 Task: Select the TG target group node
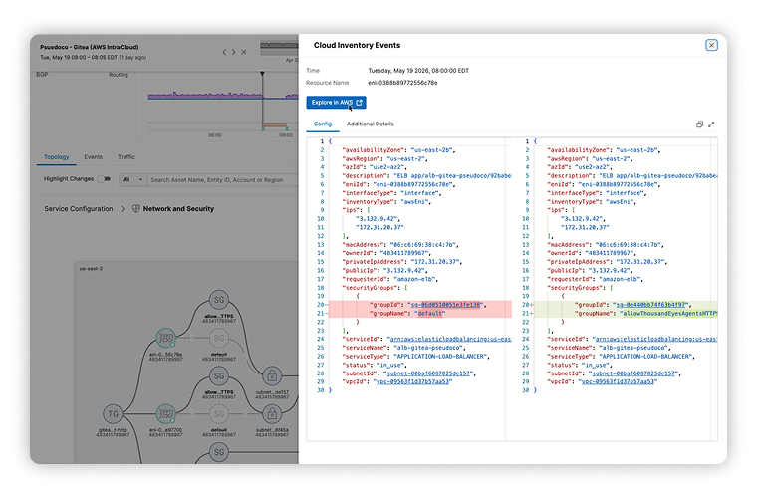pos(113,414)
